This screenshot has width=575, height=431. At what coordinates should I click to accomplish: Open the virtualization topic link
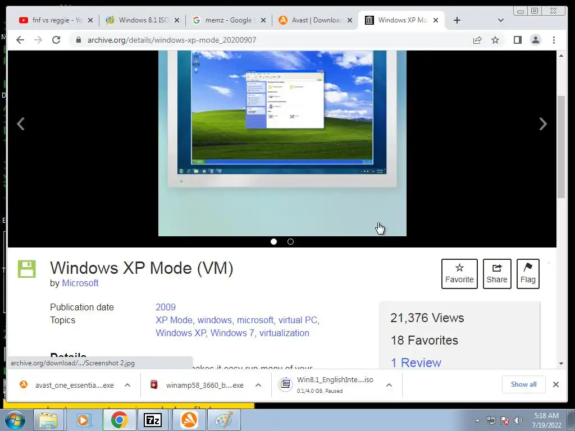(x=284, y=333)
